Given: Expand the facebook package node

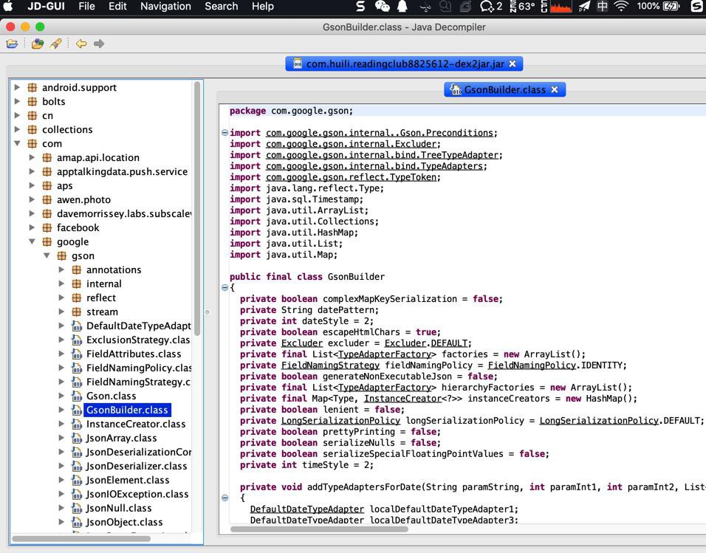Looking at the screenshot, I should [x=32, y=227].
